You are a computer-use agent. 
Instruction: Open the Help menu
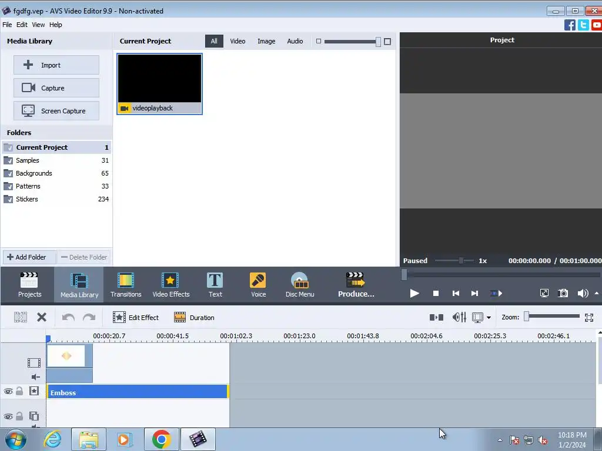[55, 25]
